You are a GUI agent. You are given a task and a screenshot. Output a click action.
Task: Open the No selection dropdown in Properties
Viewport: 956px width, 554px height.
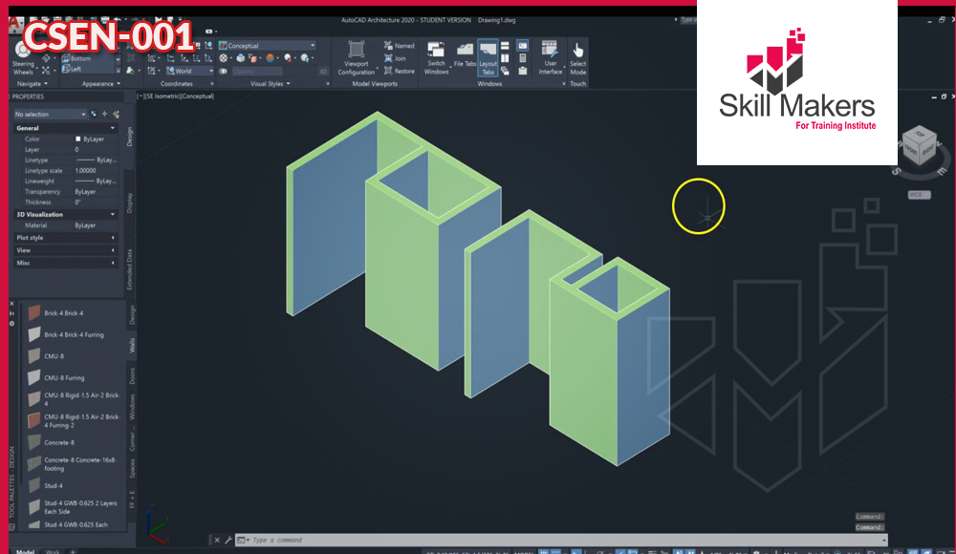50,115
